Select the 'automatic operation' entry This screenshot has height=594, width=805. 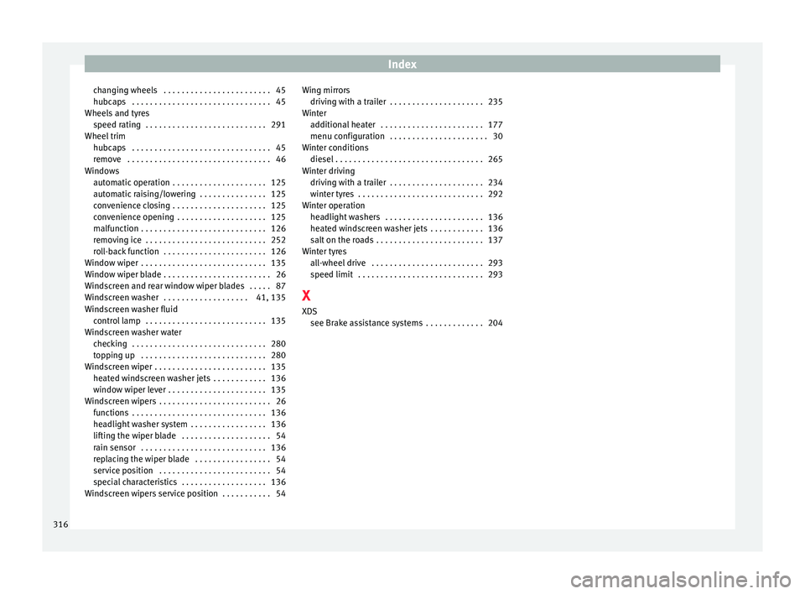click(x=190, y=182)
